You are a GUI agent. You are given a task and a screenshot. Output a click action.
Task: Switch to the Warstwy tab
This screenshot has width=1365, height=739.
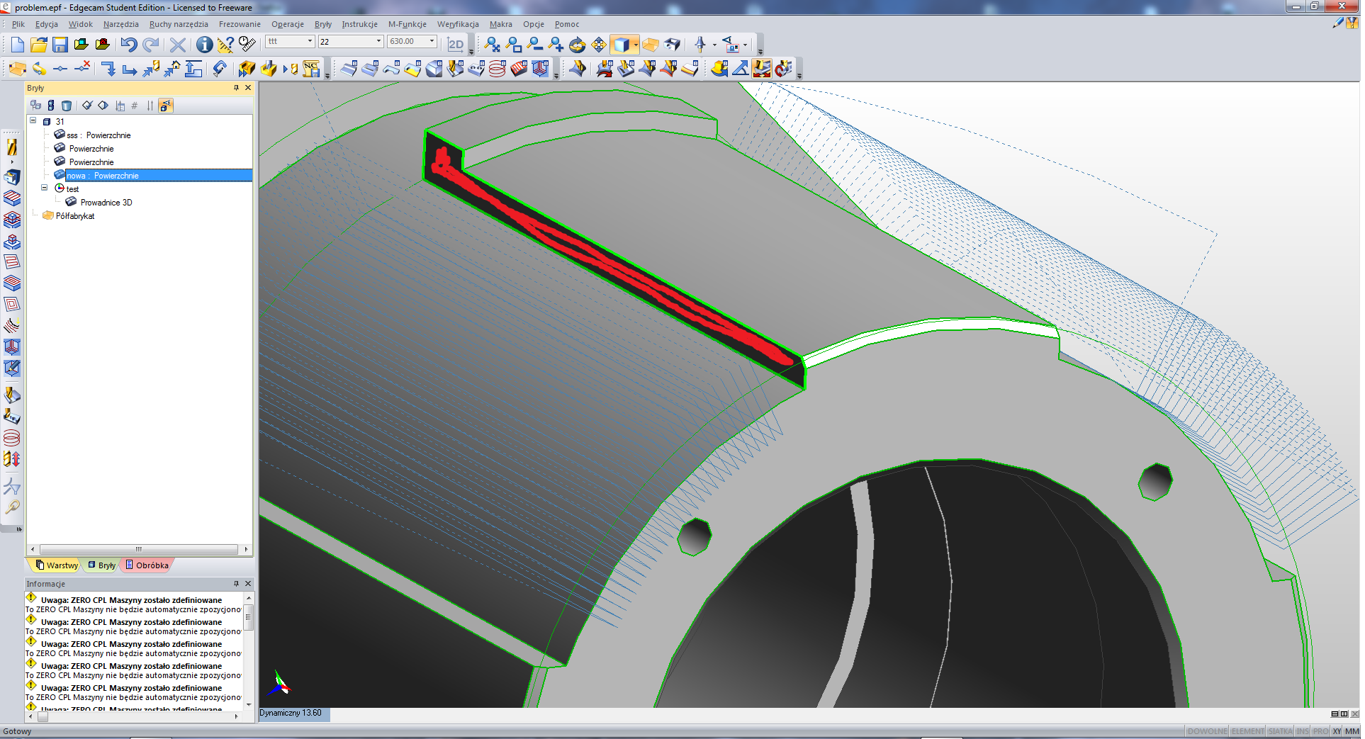[57, 565]
